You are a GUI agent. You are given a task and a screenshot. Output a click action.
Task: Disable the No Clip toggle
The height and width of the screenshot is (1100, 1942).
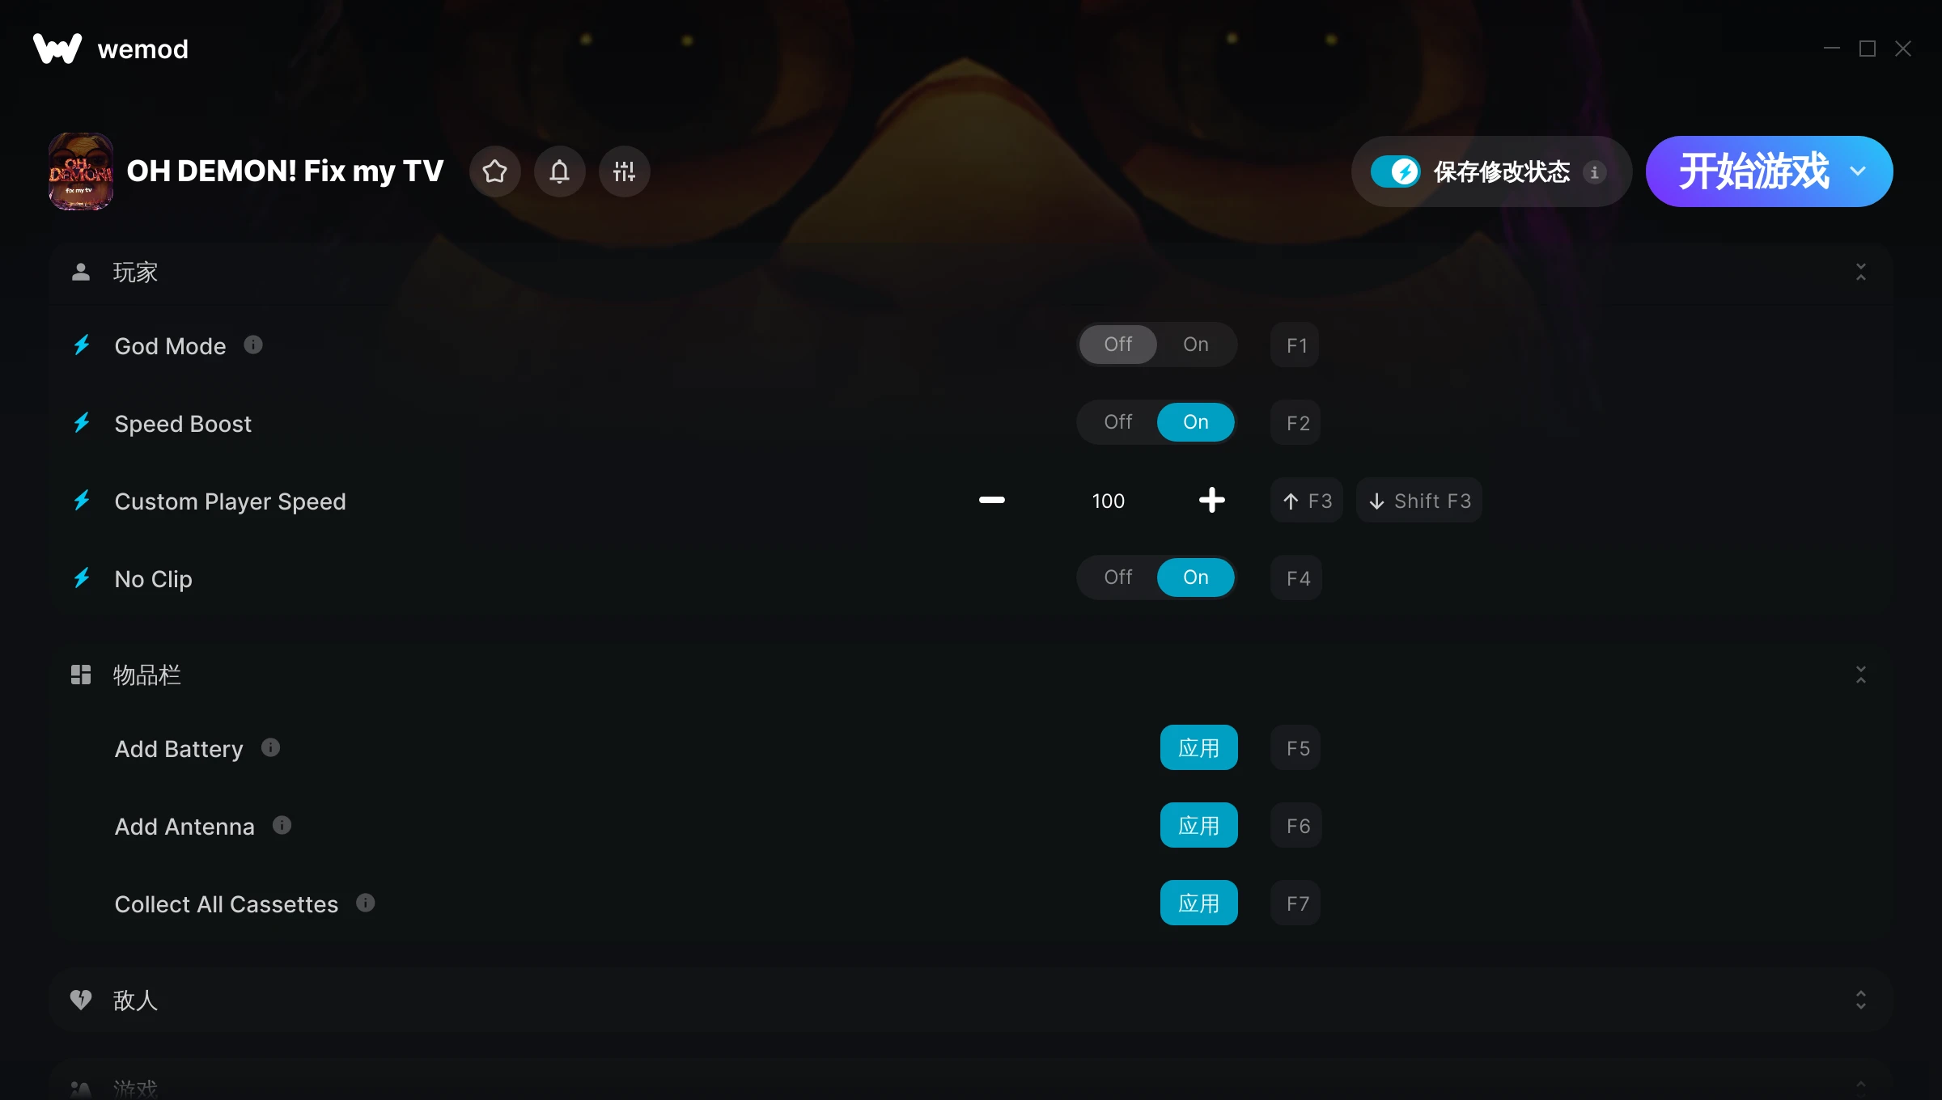(x=1117, y=577)
